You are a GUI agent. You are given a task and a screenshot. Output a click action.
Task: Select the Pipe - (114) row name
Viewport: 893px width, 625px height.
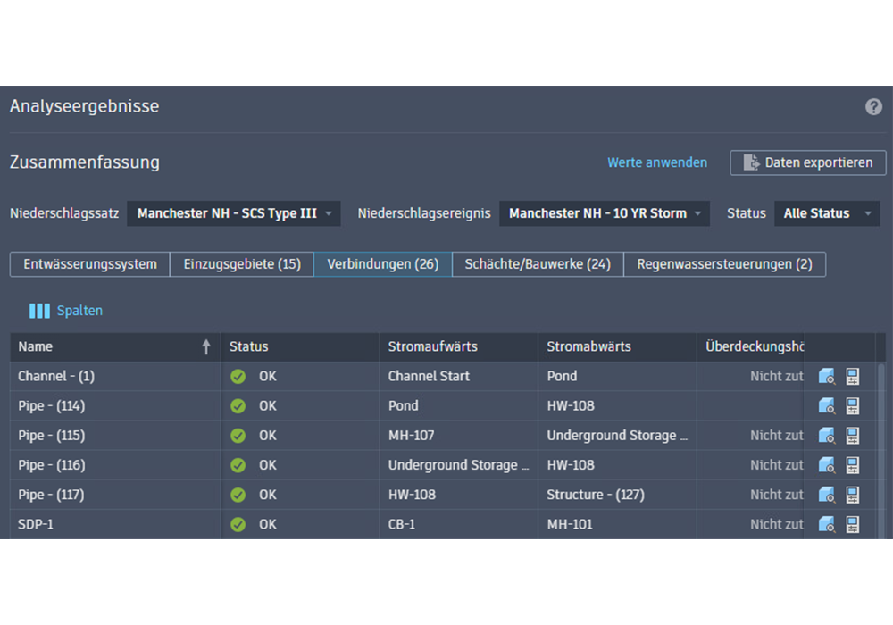click(x=51, y=406)
